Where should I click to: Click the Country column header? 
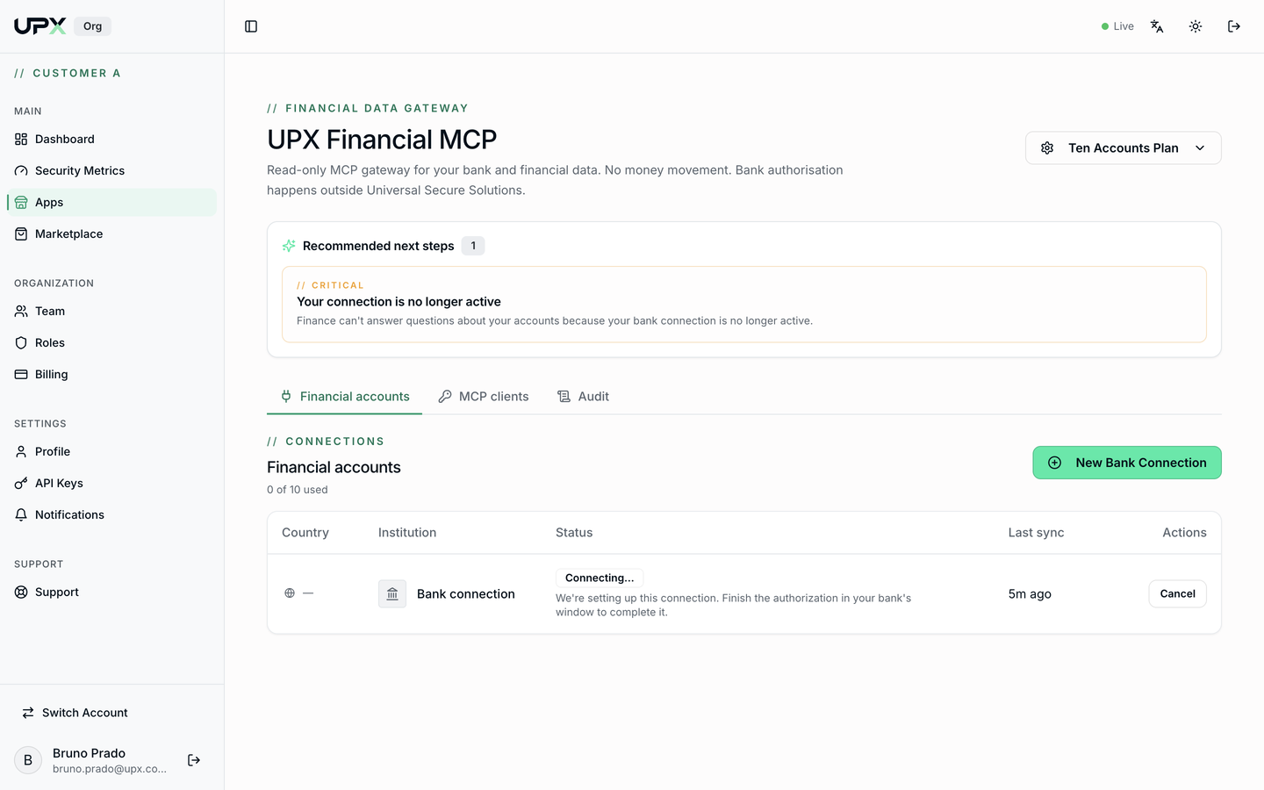[305, 532]
